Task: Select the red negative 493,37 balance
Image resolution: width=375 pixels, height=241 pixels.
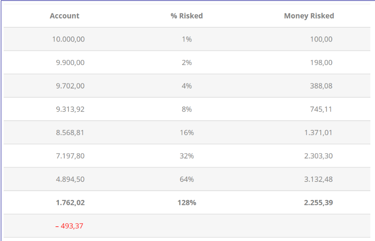Action: pyautogui.click(x=69, y=226)
